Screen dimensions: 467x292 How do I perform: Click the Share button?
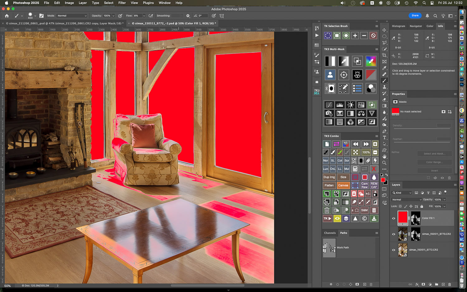[415, 16]
